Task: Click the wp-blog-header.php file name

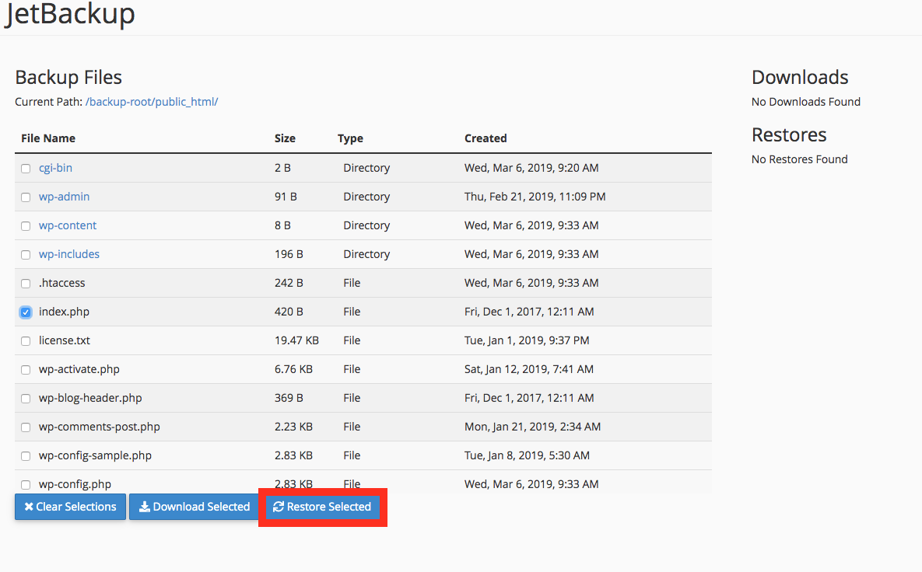Action: 90,398
